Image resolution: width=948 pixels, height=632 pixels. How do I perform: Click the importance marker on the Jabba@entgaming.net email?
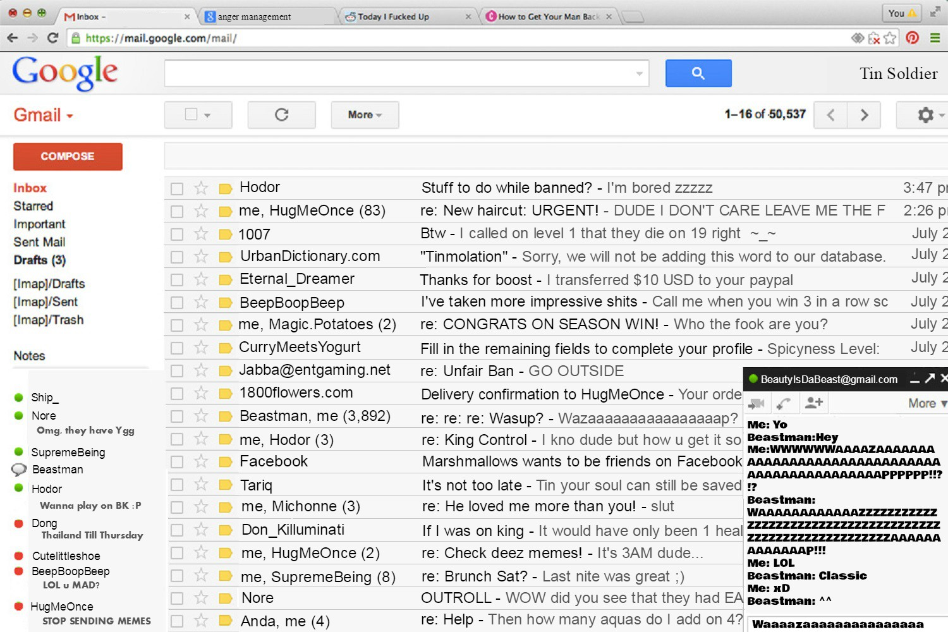pos(225,371)
